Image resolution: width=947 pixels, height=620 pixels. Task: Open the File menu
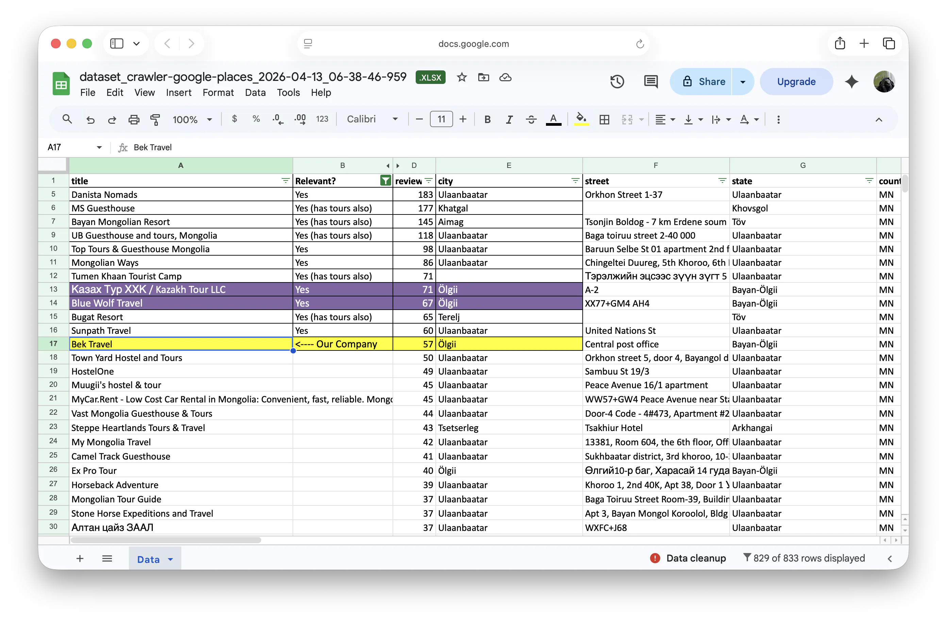[87, 92]
